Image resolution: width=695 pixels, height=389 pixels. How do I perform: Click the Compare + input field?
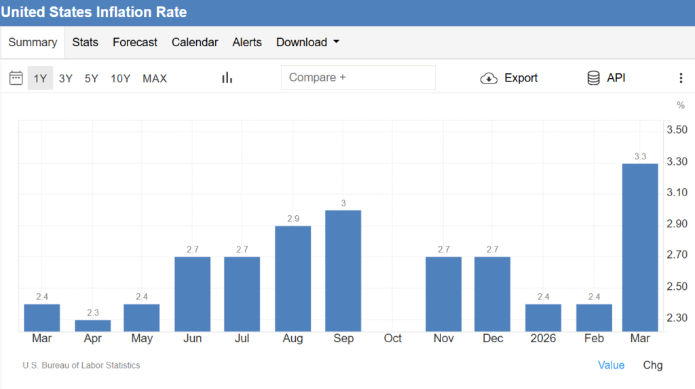358,77
